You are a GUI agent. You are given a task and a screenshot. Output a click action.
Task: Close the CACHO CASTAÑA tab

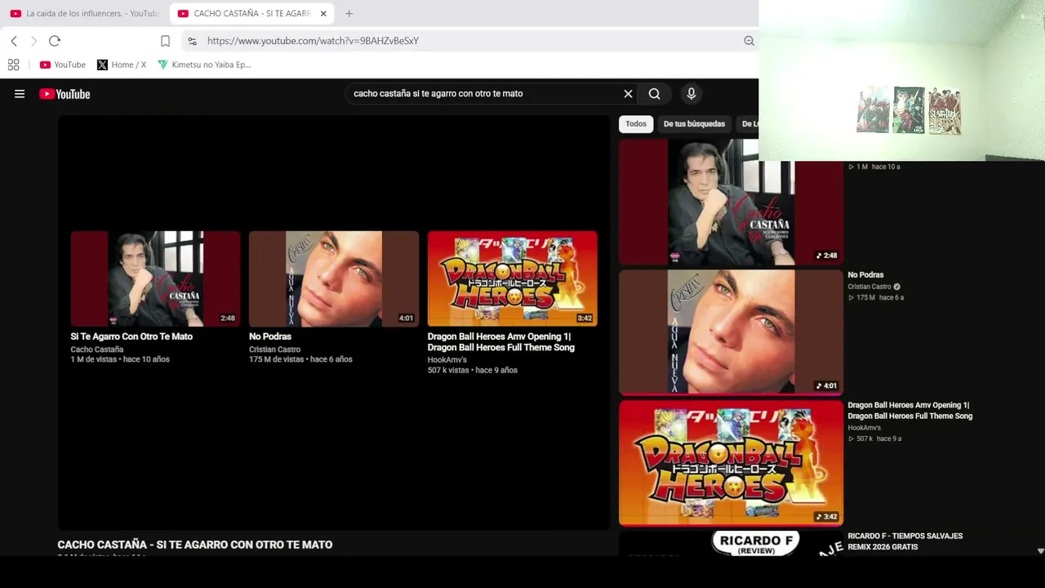coord(323,13)
